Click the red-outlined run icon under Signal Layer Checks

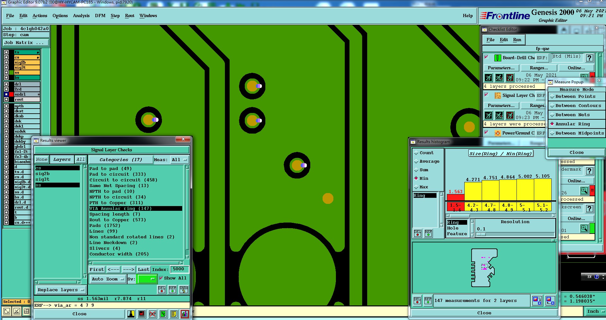pos(510,115)
